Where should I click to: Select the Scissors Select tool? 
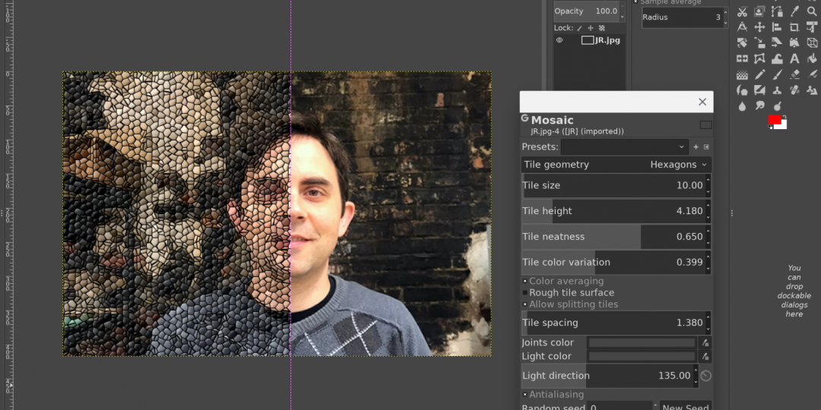(x=743, y=11)
